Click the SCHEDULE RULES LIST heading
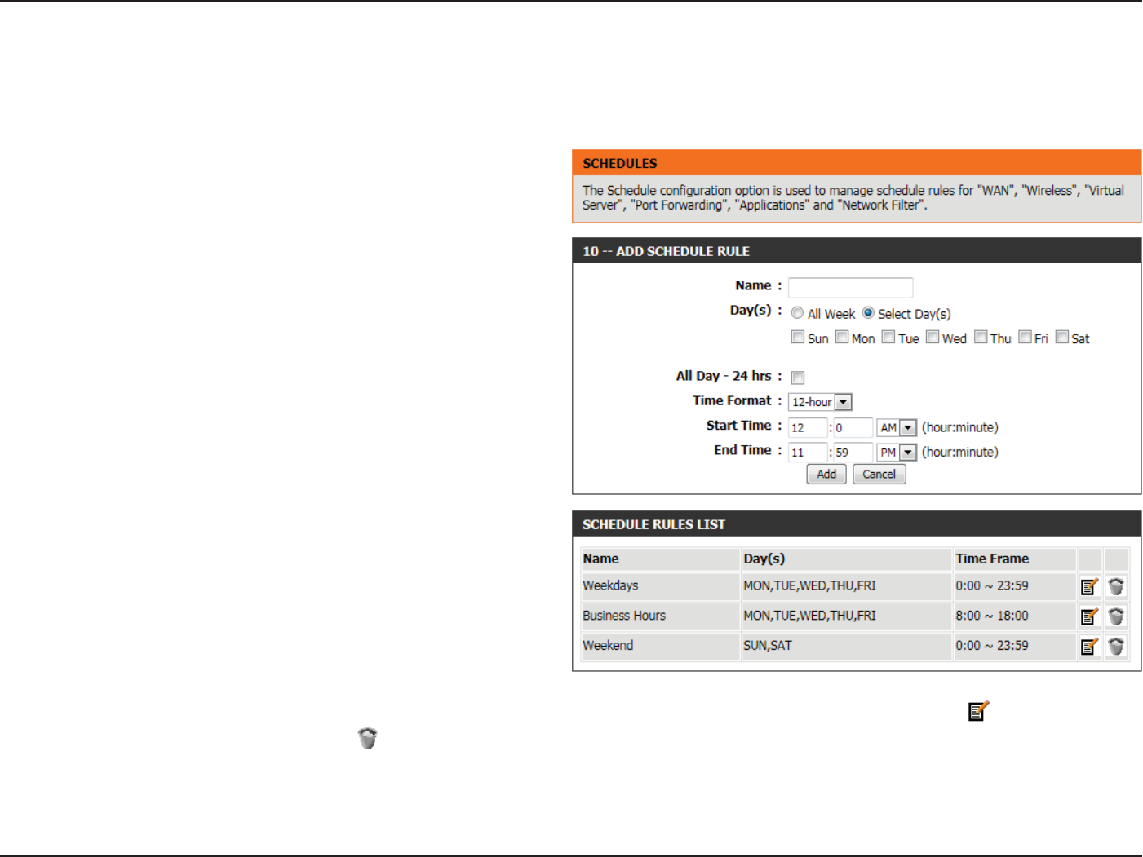This screenshot has height=857, width=1143. coord(653,525)
